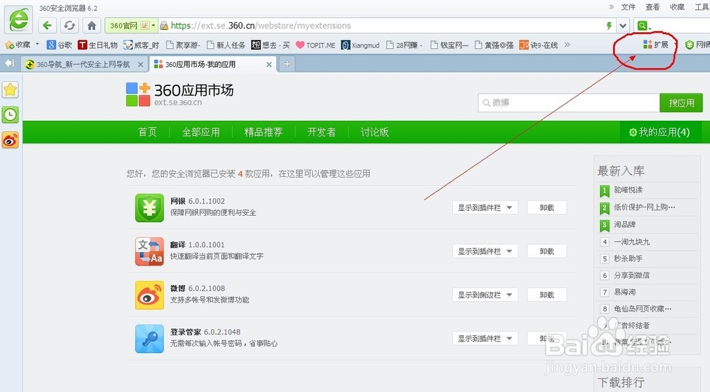Open the 查看 menu
This screenshot has width=710, height=392.
coord(652,7)
